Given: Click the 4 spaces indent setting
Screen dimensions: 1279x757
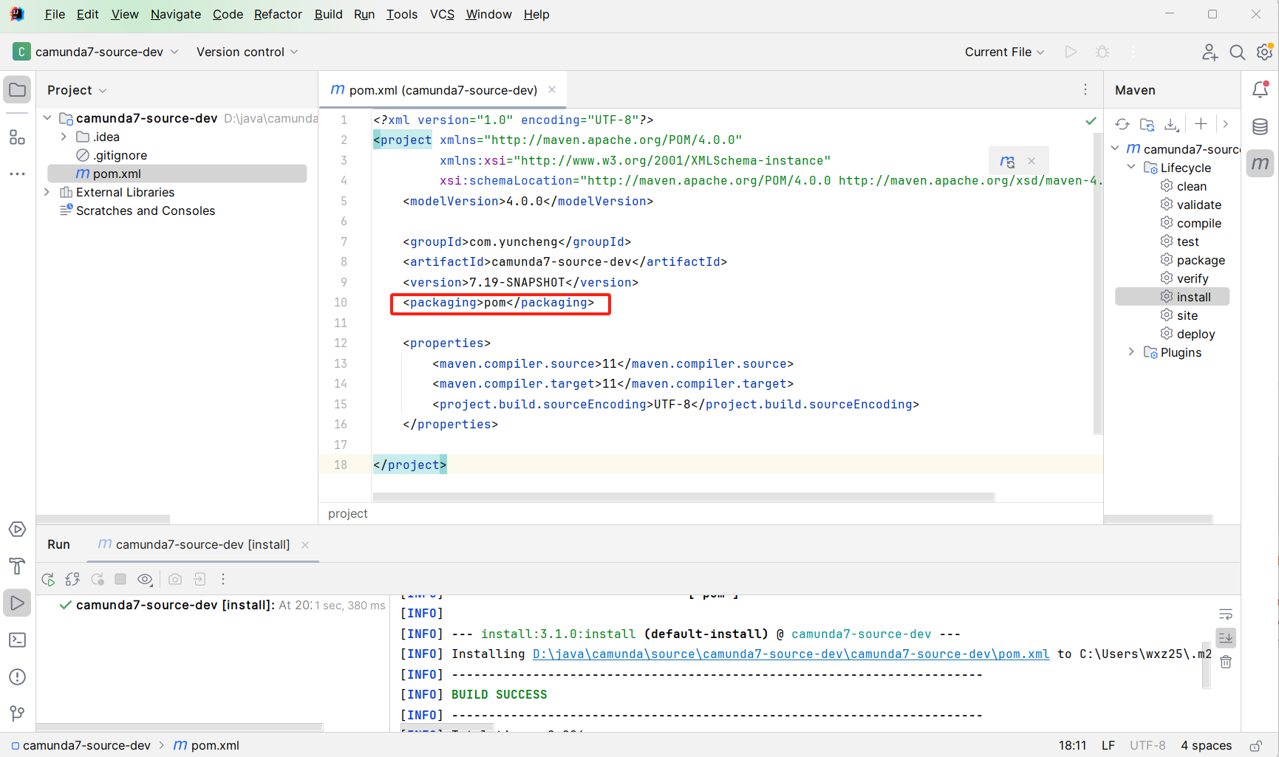Looking at the screenshot, I should click(1206, 746).
